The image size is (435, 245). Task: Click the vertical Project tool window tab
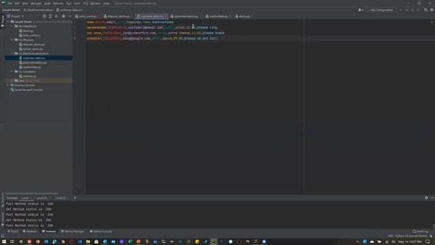click(3, 21)
